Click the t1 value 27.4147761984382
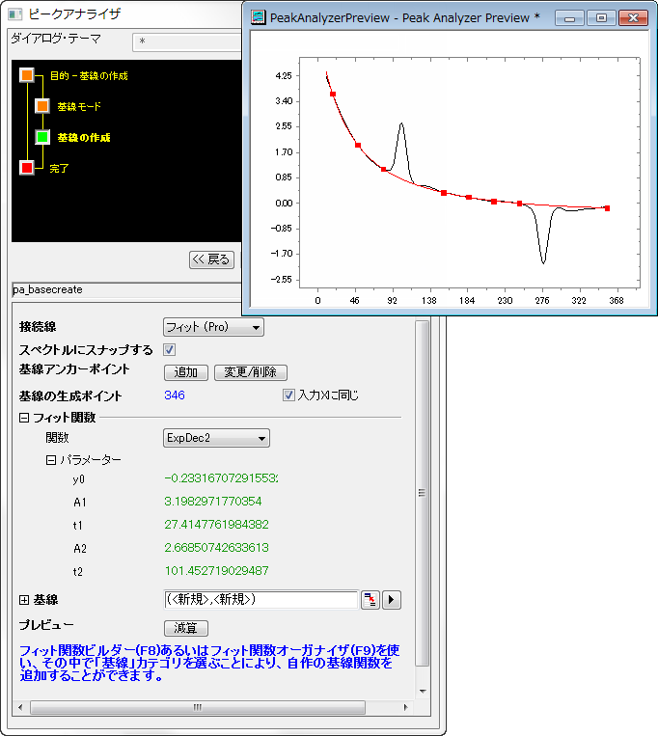This screenshot has height=736, width=658. [216, 525]
